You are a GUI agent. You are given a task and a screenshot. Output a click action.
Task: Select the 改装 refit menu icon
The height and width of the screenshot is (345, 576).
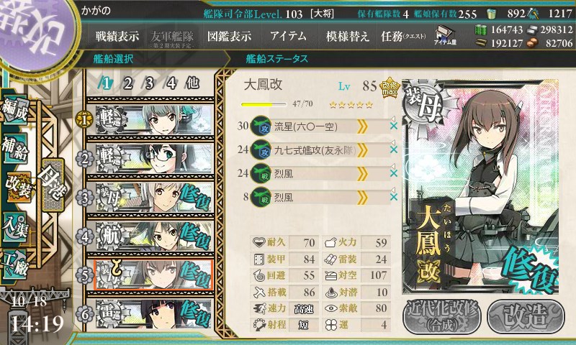click(x=19, y=186)
